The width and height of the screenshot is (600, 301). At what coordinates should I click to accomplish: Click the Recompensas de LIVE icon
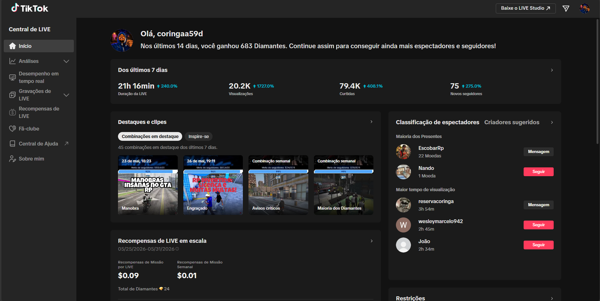(x=13, y=112)
